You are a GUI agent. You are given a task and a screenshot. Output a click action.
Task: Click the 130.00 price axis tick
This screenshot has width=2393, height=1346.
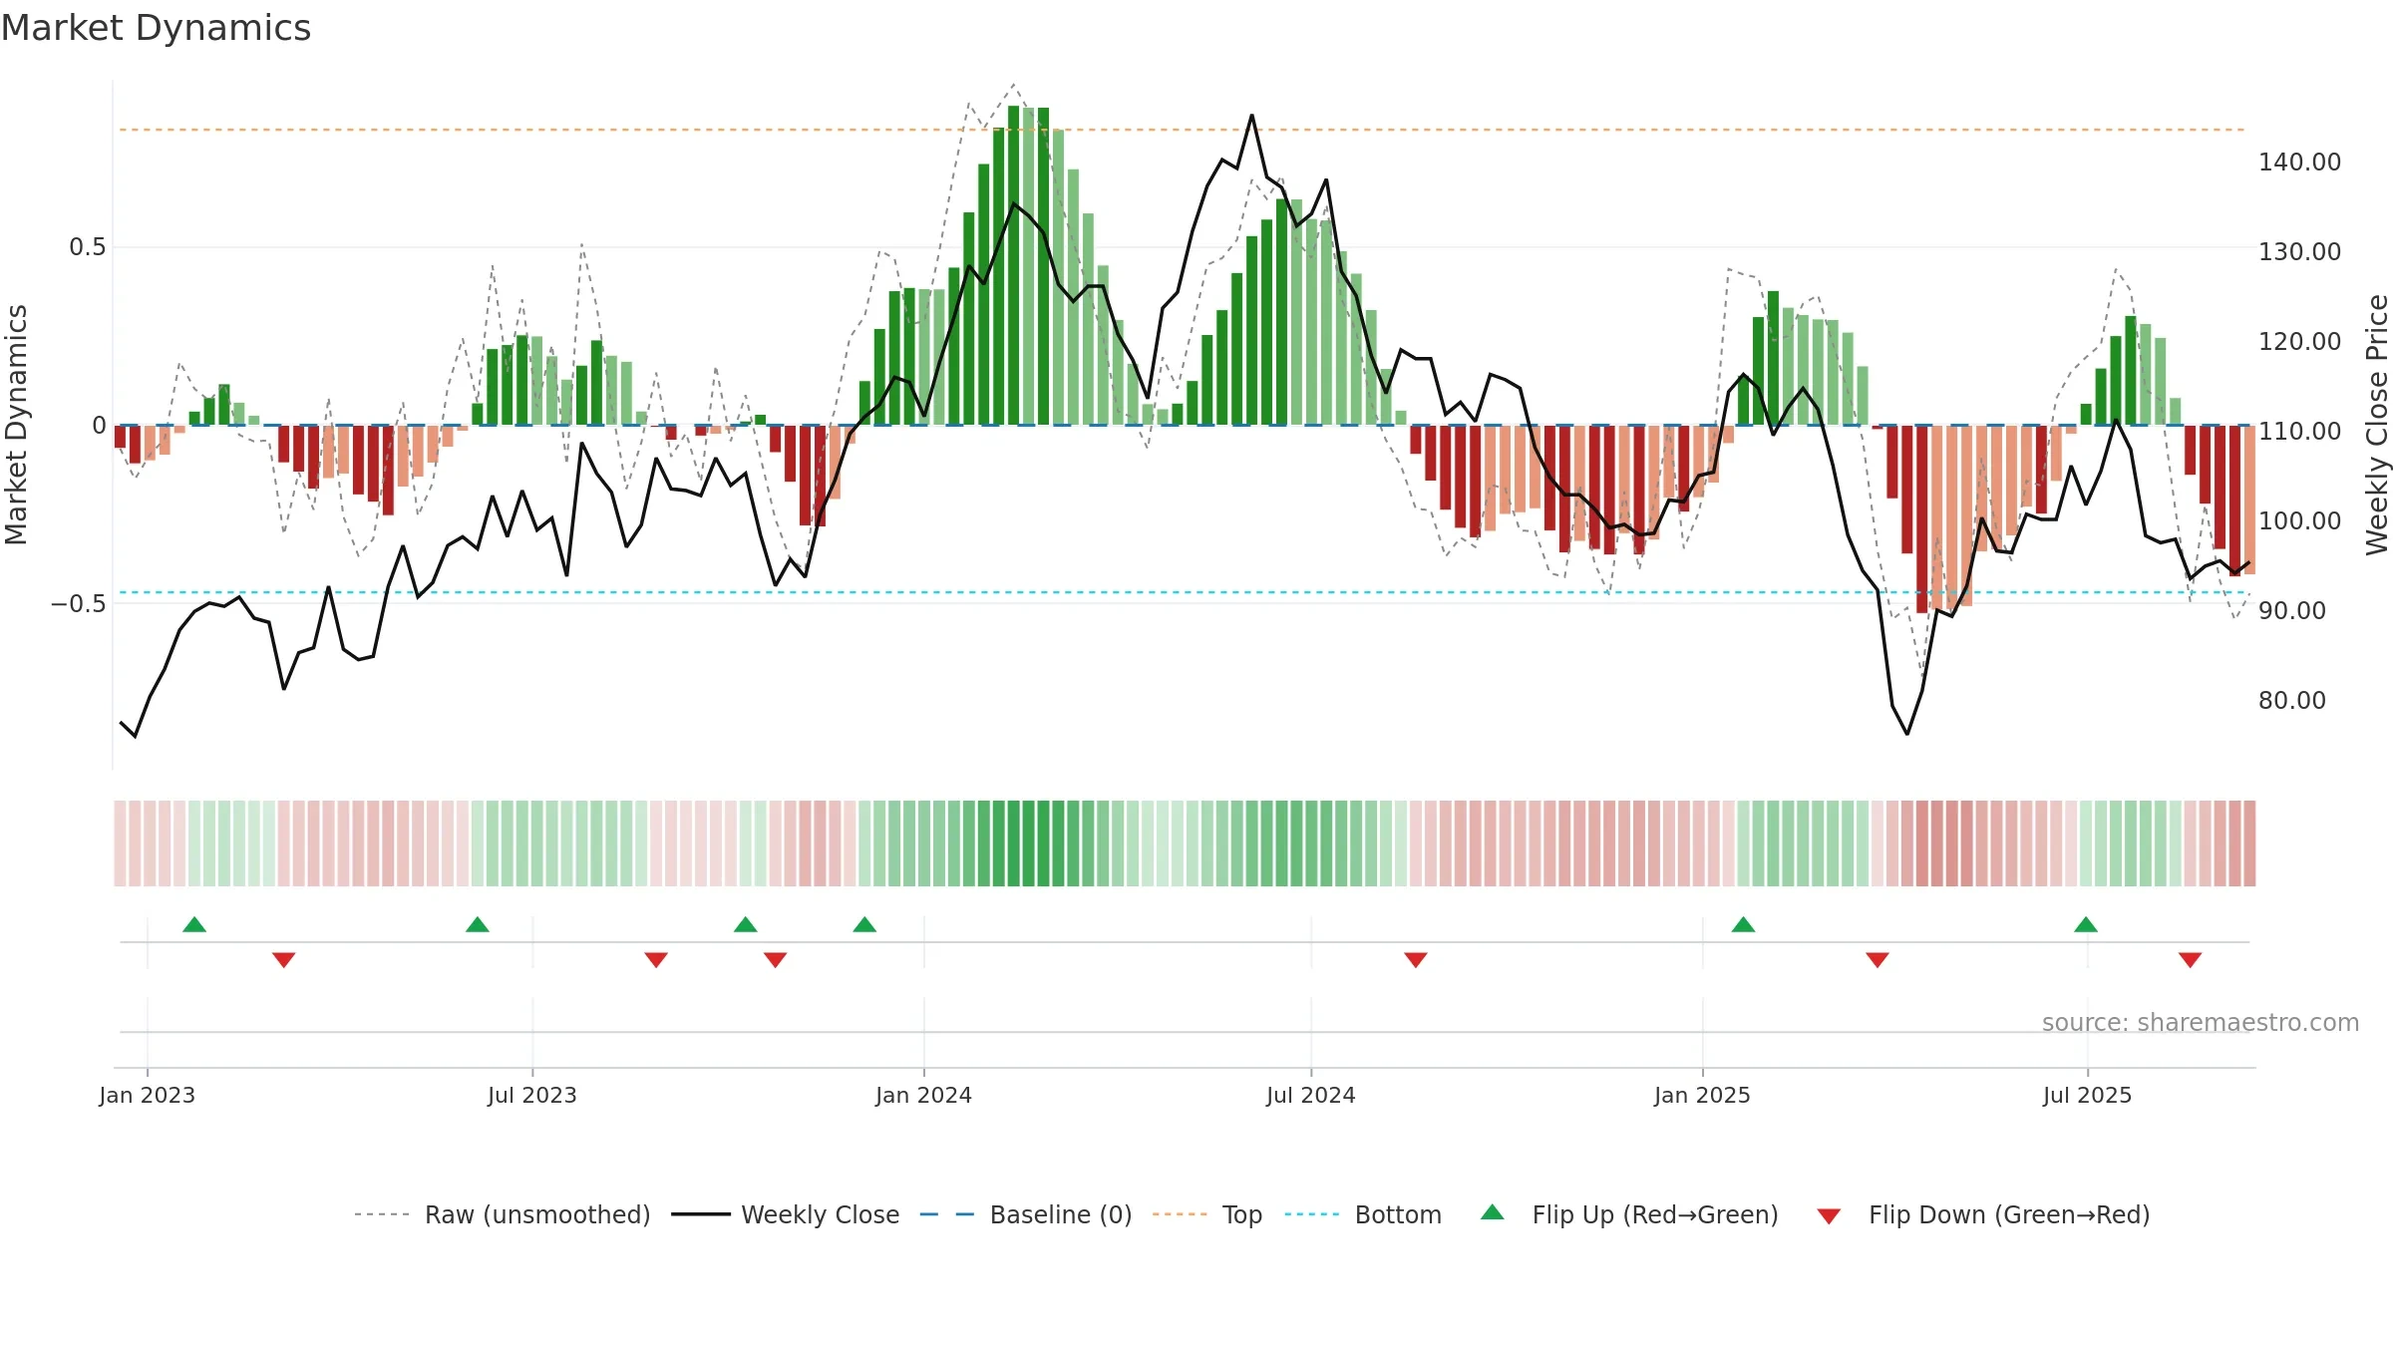click(2300, 251)
